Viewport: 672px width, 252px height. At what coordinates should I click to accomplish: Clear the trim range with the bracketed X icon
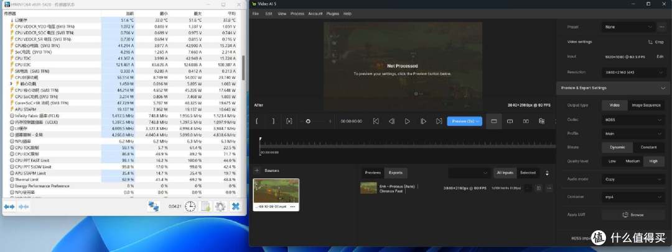[289, 122]
